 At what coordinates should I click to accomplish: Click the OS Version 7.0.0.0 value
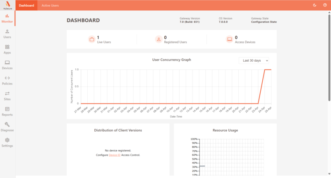coord(223,22)
